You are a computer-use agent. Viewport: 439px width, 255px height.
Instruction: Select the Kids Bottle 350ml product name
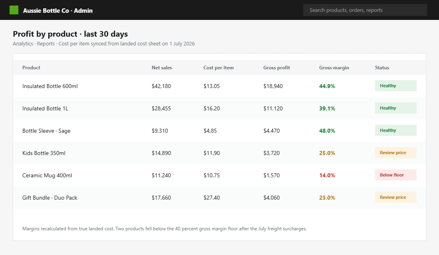tap(44, 153)
